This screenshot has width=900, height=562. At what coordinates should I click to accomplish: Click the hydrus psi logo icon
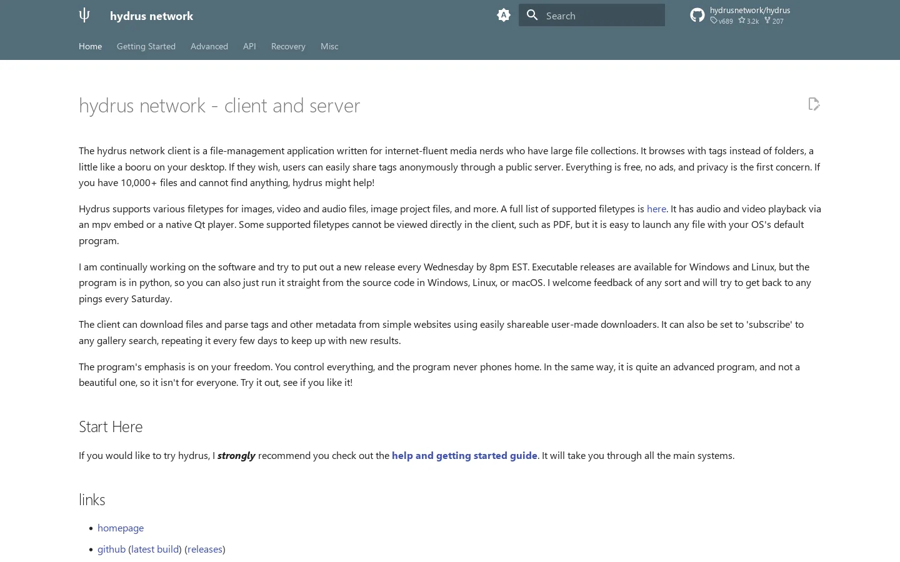pyautogui.click(x=84, y=16)
